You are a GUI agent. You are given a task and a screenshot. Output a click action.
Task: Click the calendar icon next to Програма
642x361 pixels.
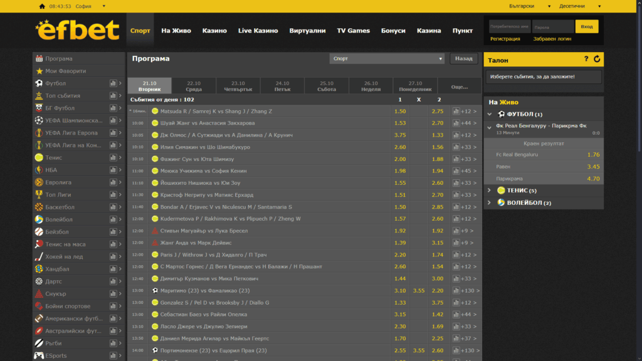[39, 58]
